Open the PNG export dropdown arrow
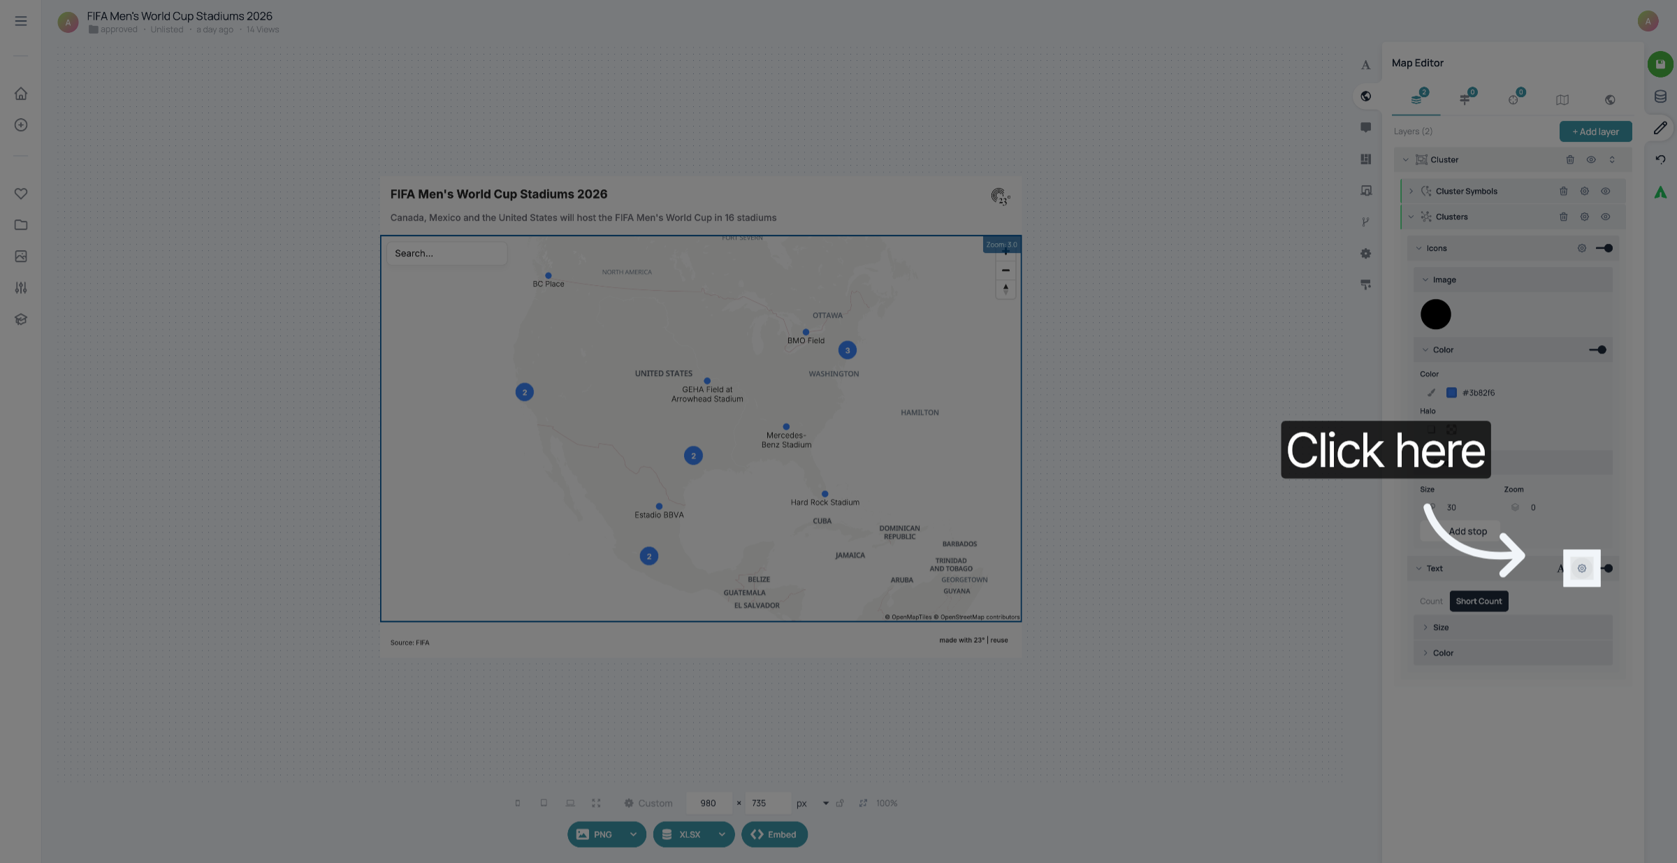The image size is (1677, 863). [x=633, y=834]
